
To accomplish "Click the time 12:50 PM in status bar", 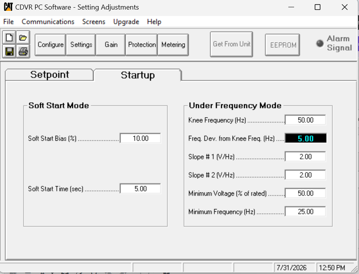I will [332, 268].
